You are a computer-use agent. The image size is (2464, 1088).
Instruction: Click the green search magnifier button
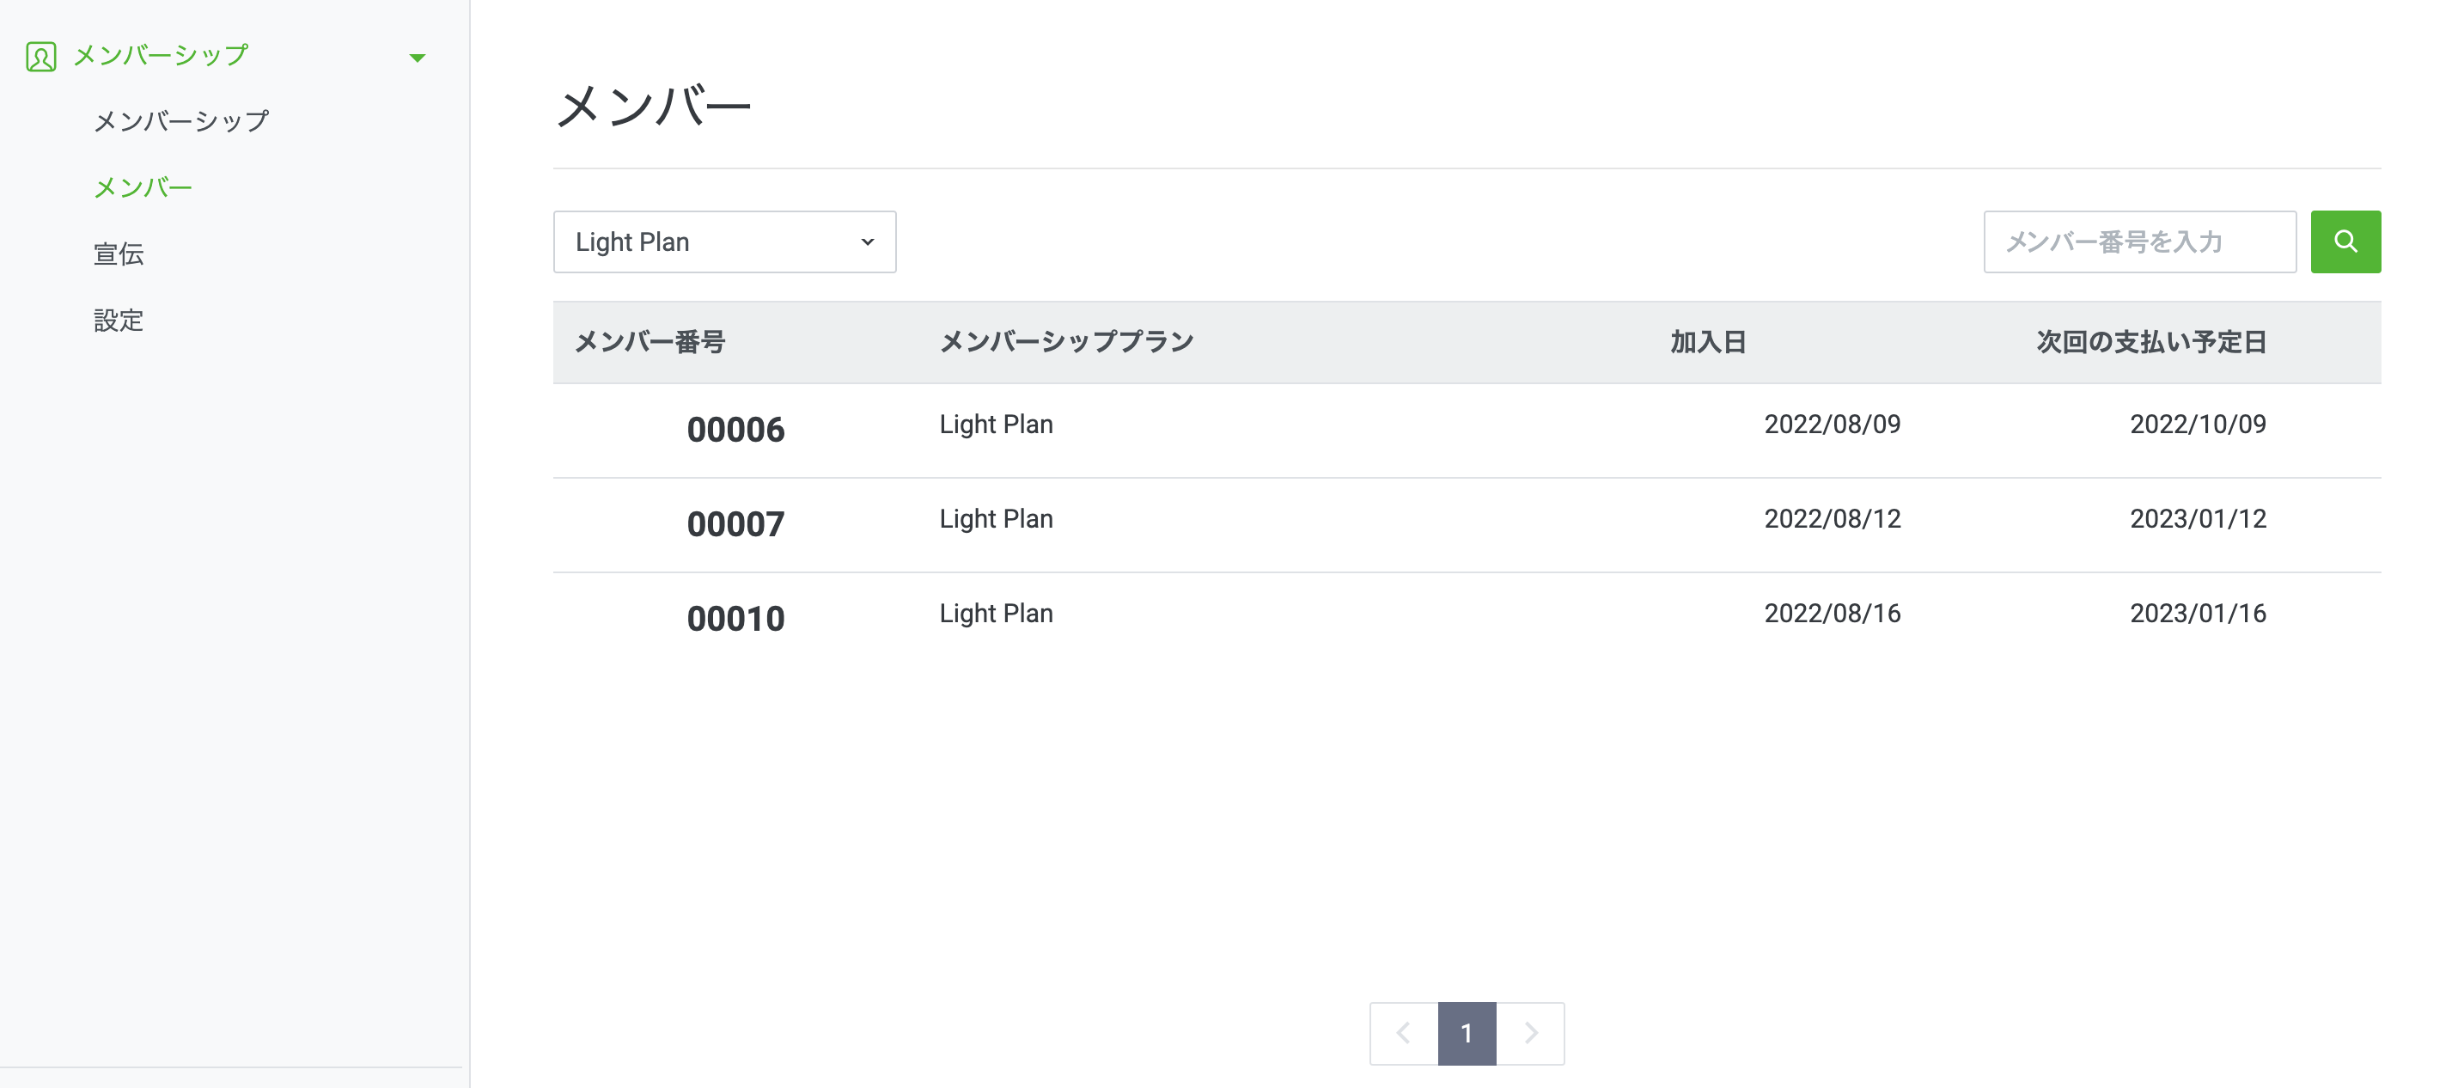[2345, 242]
